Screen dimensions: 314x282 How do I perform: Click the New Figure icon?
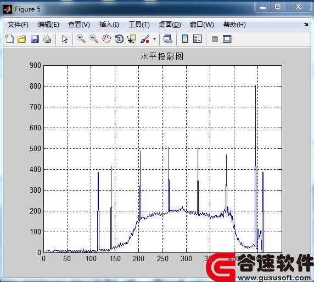click(x=9, y=39)
